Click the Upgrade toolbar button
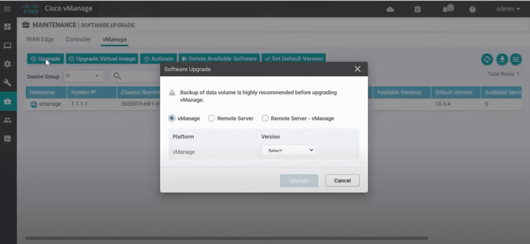The width and height of the screenshot is (530, 244). 45,59
